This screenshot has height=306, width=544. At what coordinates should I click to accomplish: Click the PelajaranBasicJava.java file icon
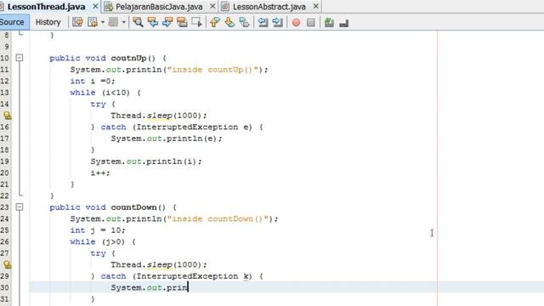[x=109, y=7]
